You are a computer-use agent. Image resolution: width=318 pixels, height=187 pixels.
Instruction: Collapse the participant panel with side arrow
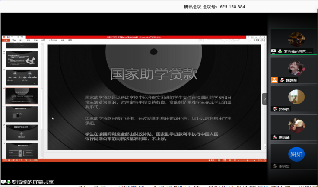[x=264, y=99]
